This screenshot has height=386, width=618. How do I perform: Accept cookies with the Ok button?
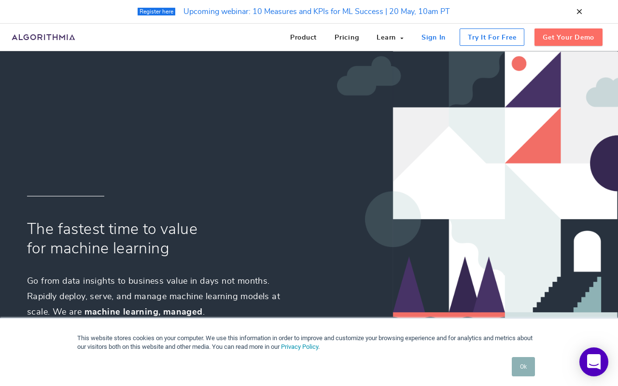point(523,367)
